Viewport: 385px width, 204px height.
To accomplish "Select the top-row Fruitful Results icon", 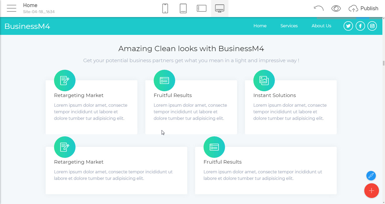I will 164,80.
